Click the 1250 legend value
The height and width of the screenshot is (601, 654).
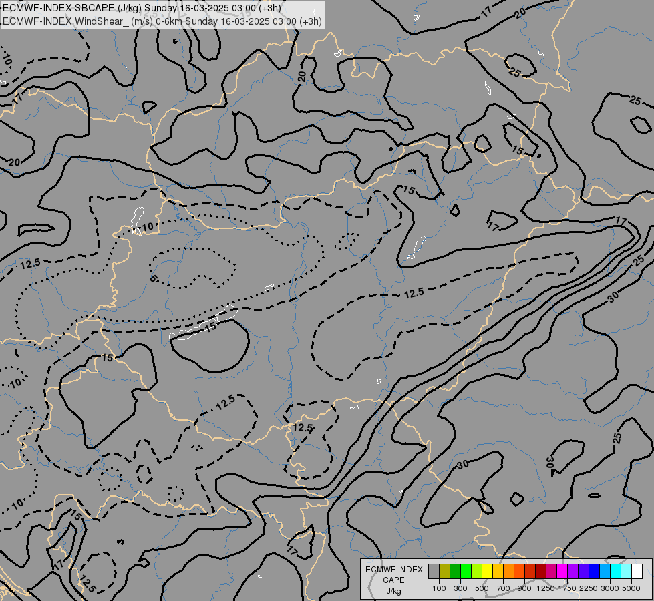(x=546, y=588)
